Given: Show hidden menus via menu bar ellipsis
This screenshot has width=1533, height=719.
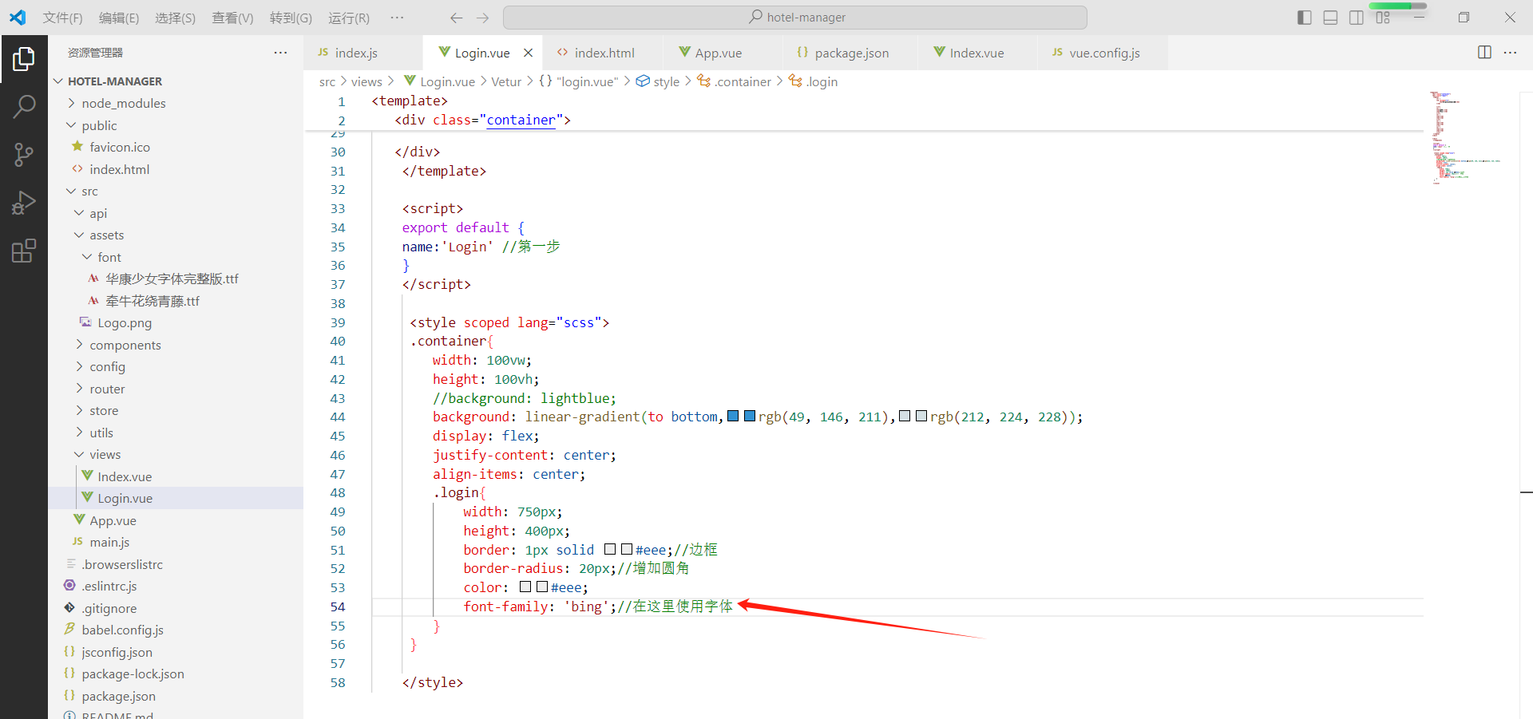Looking at the screenshot, I should [397, 18].
